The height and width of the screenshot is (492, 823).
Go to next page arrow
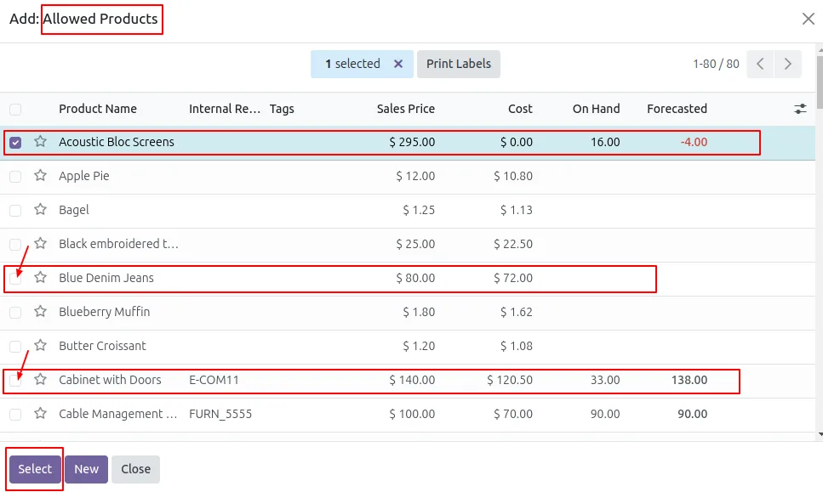788,64
